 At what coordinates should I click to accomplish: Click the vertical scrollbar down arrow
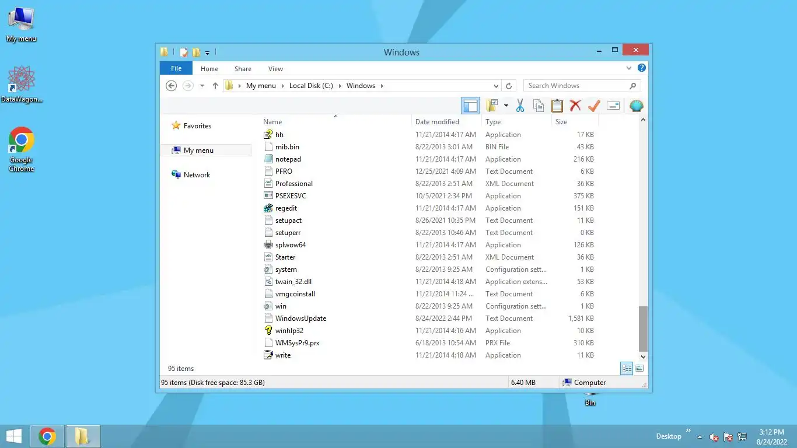tap(643, 356)
